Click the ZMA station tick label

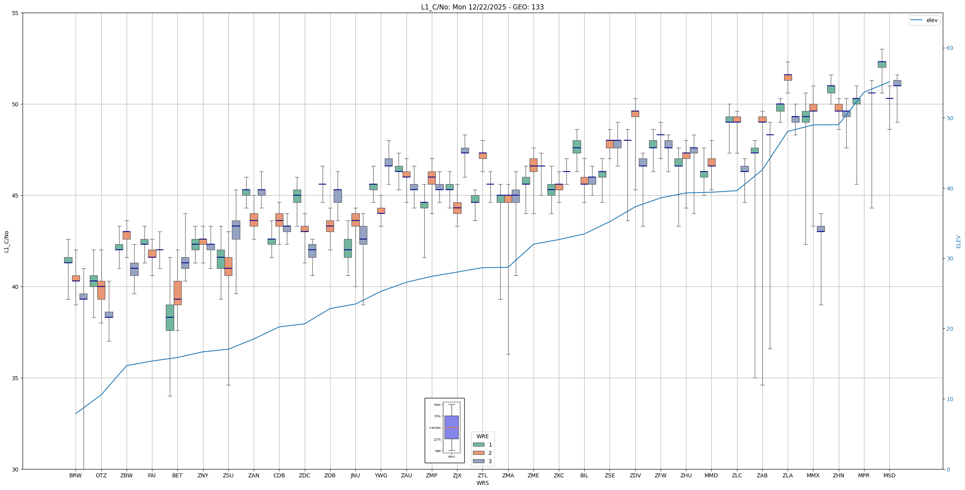pos(508,475)
